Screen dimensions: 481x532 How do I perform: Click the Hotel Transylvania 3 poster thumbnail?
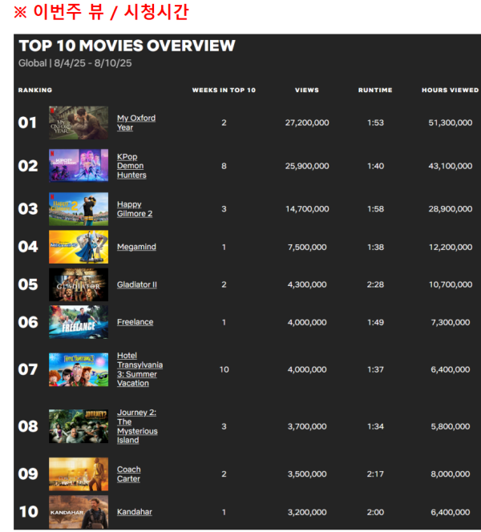click(x=79, y=369)
